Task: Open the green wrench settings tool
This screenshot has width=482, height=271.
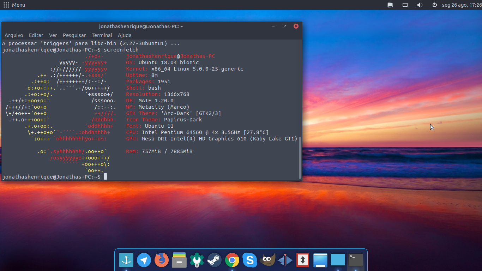Action: [197, 260]
